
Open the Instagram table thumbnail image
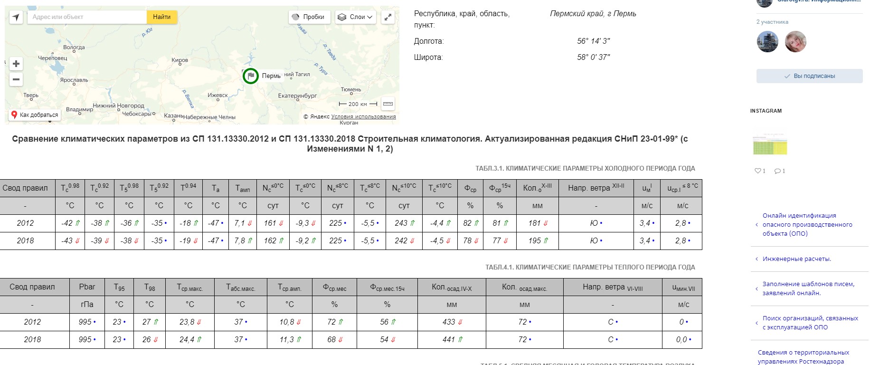coord(770,145)
